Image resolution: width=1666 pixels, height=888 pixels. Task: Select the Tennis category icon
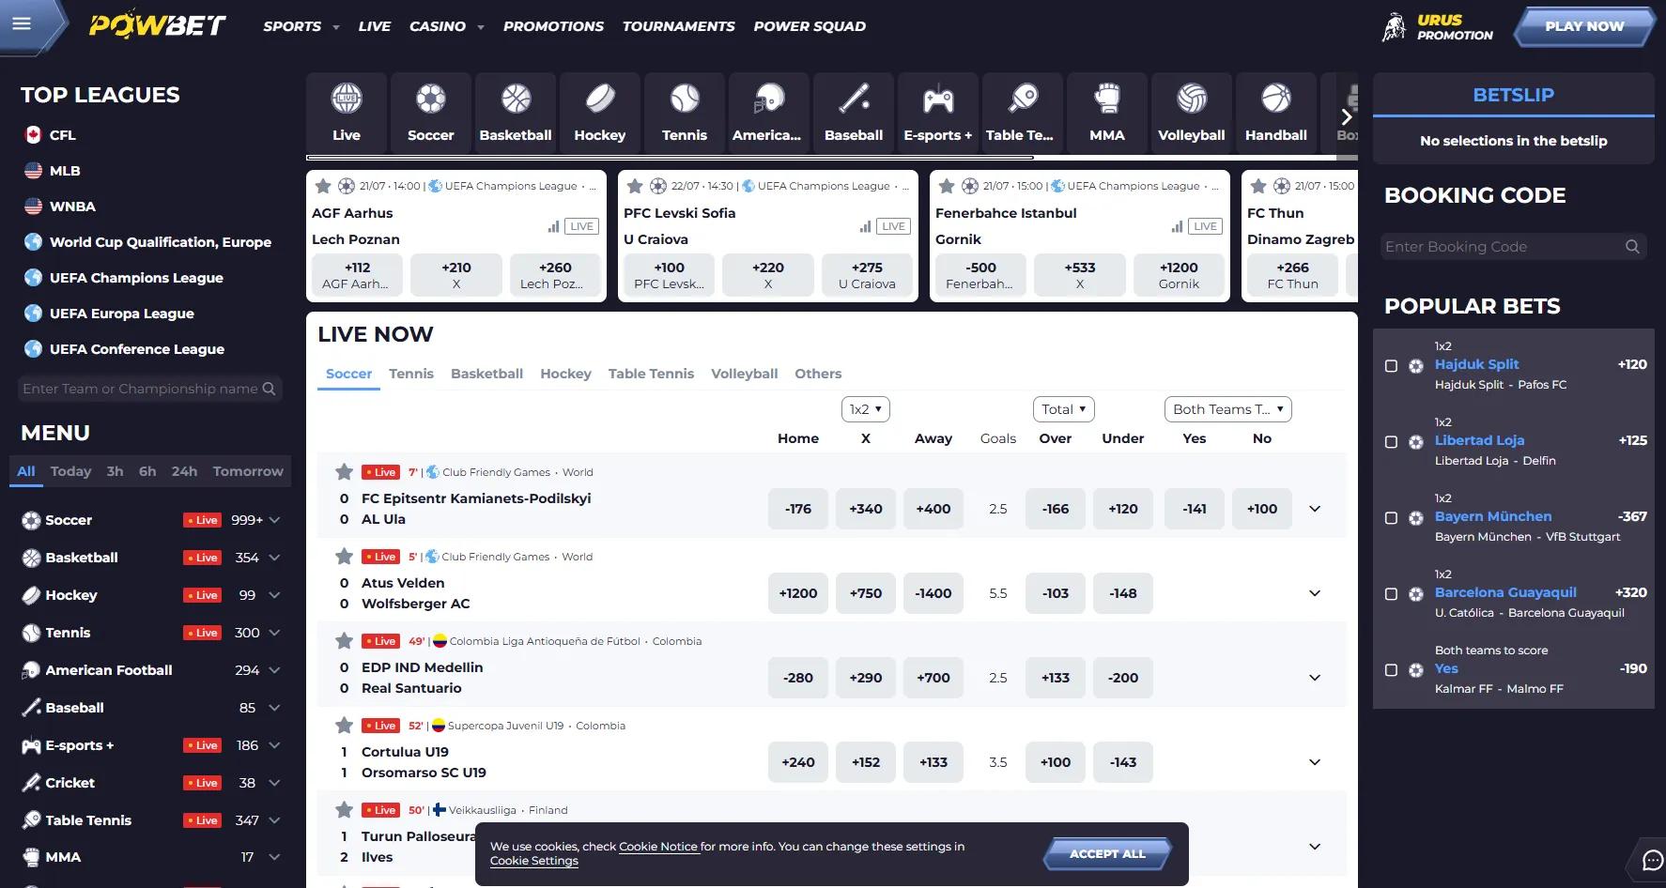(x=685, y=99)
